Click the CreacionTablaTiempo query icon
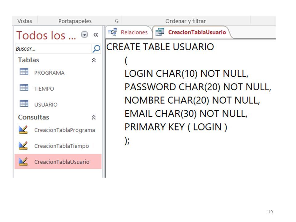The image size is (296, 222). 23,146
